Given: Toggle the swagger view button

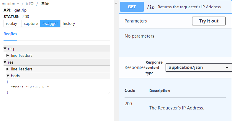Looking at the screenshot, I should tap(50, 23).
